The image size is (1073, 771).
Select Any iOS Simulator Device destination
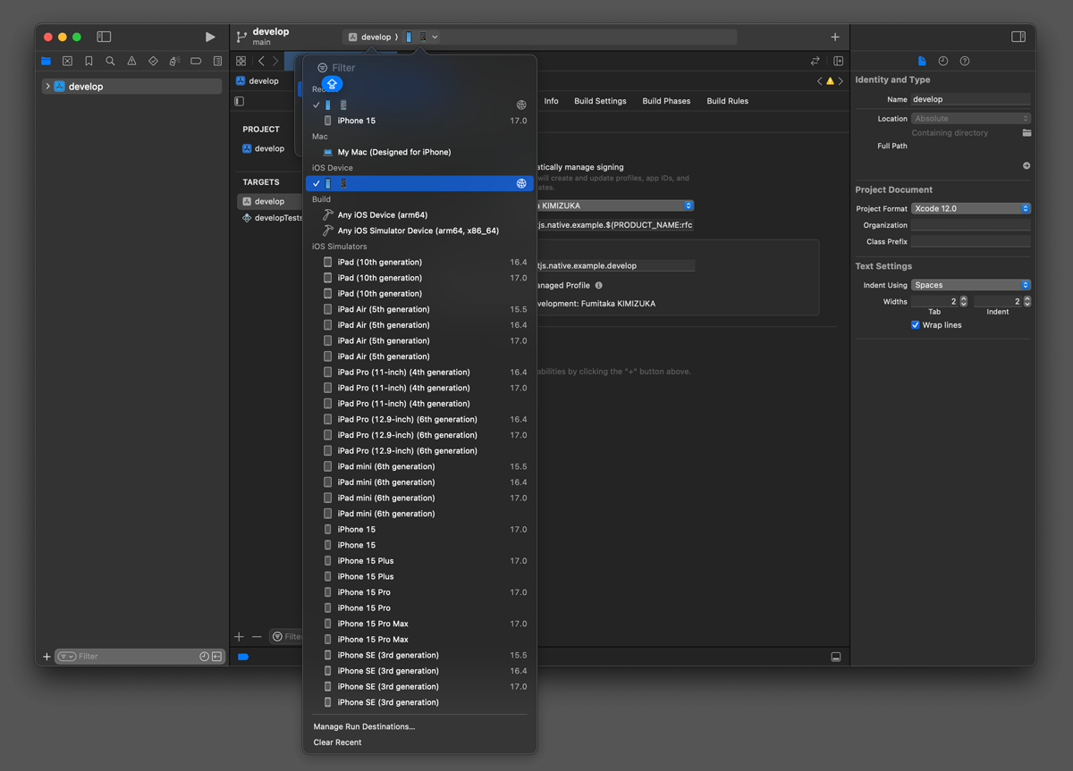coord(419,230)
